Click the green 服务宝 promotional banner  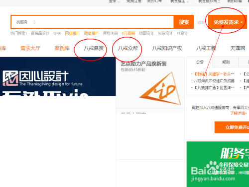(x=218, y=164)
